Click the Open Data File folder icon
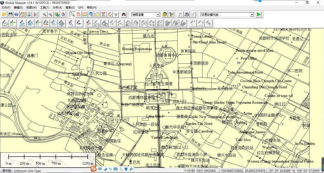Image resolution: width=324 pixels, height=173 pixels. (x=4, y=15)
